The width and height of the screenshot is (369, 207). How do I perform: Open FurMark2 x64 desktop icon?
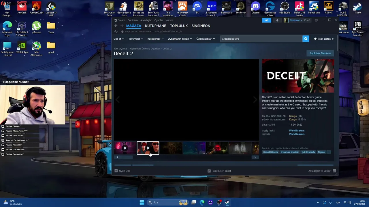36,8
